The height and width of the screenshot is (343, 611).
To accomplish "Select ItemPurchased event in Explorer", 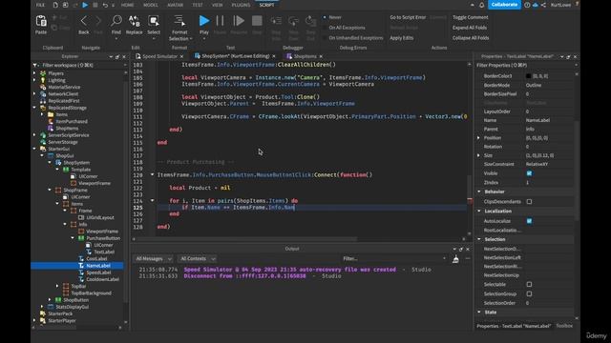I will pos(72,121).
